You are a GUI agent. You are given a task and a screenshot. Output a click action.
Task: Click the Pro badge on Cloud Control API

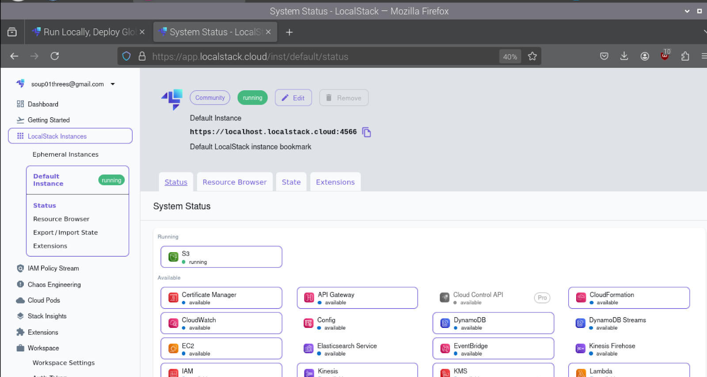tap(542, 298)
